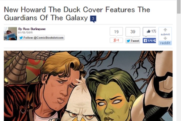
Task: Click the tweet count bubble 39
Action: point(133,31)
